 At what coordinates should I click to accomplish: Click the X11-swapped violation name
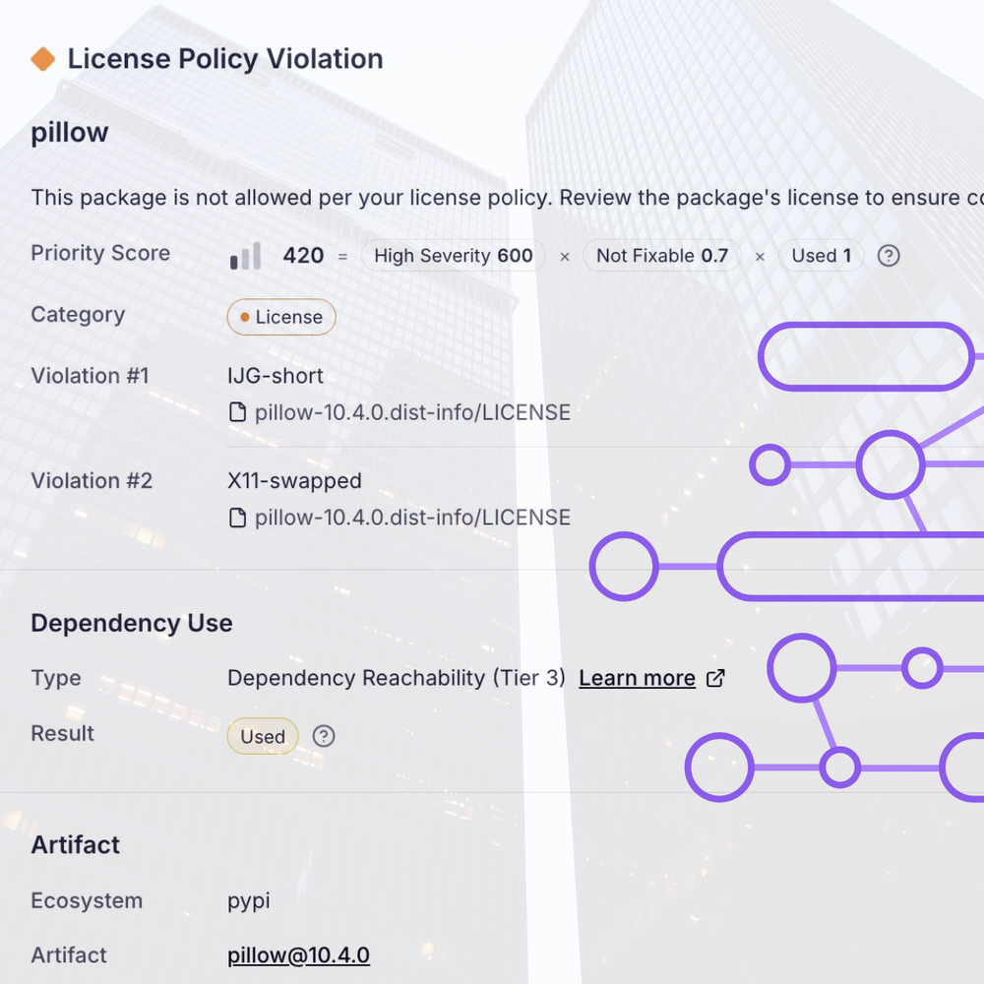(294, 481)
